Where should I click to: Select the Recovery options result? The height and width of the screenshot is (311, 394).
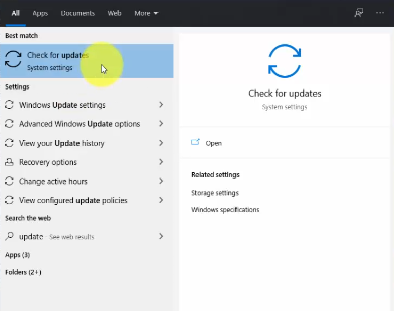(87, 162)
